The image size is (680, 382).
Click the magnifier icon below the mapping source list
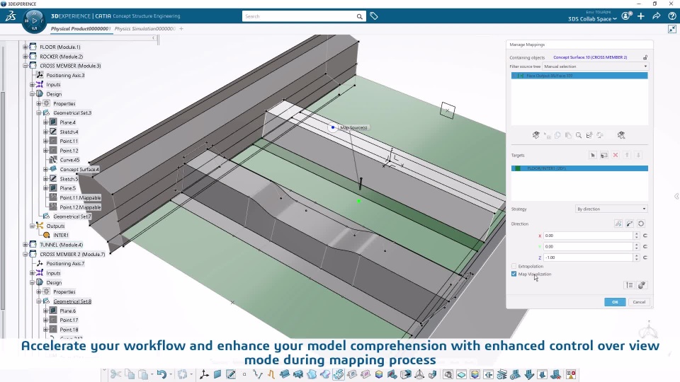[x=579, y=136]
